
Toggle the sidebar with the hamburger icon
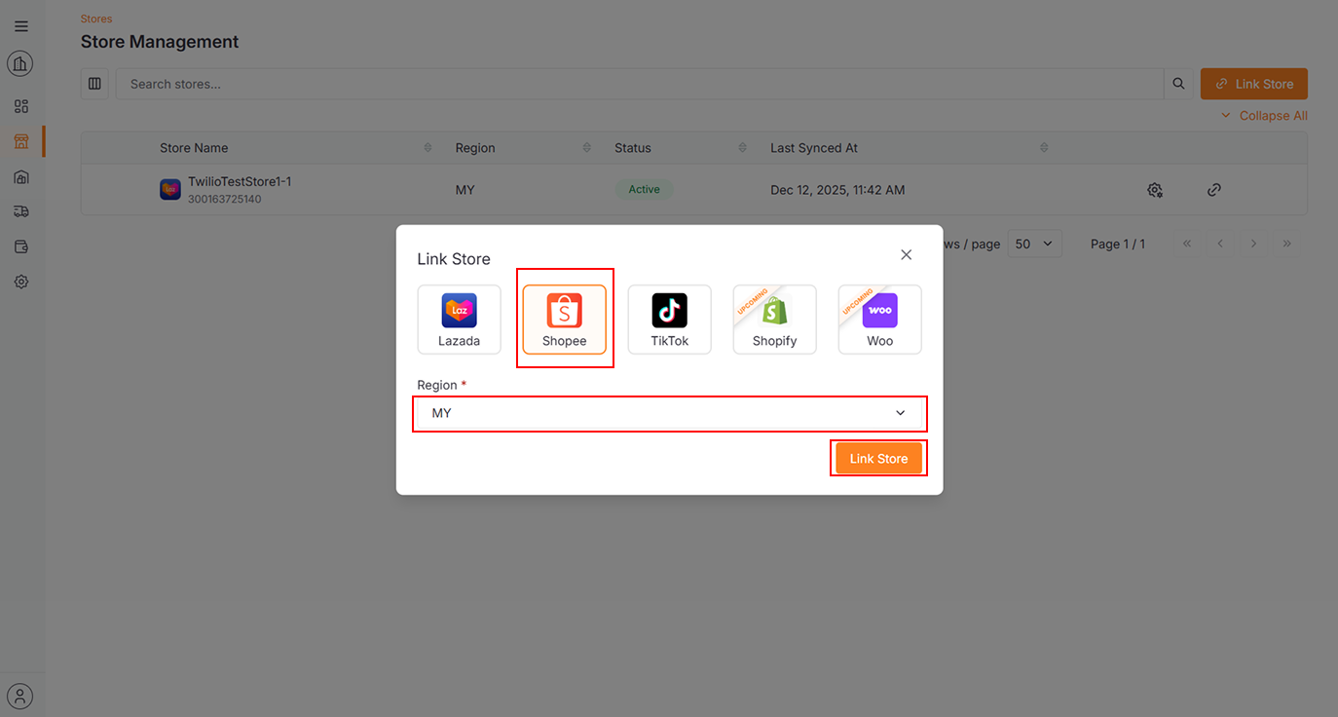[x=20, y=25]
